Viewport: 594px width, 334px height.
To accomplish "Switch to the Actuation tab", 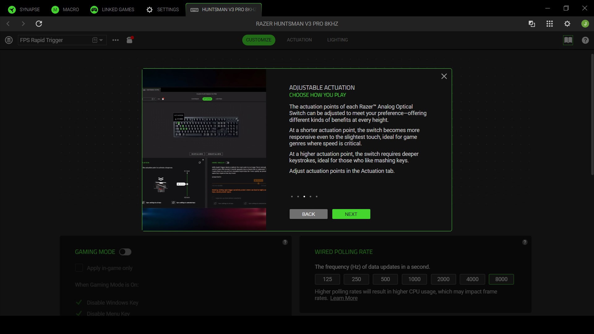I will 299,40.
